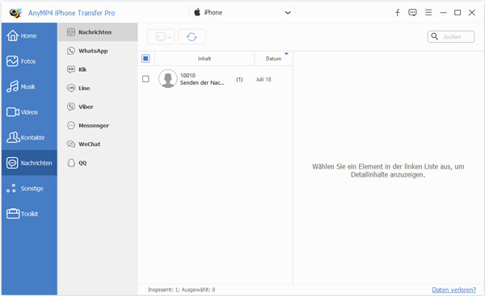Viewport: 485px width, 296px height.
Task: Maximize the application window
Action: tap(458, 13)
